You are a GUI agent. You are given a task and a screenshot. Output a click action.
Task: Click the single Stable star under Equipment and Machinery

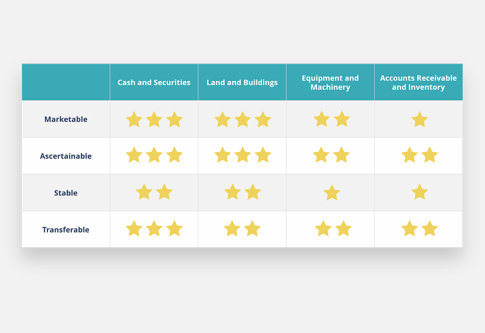click(332, 193)
